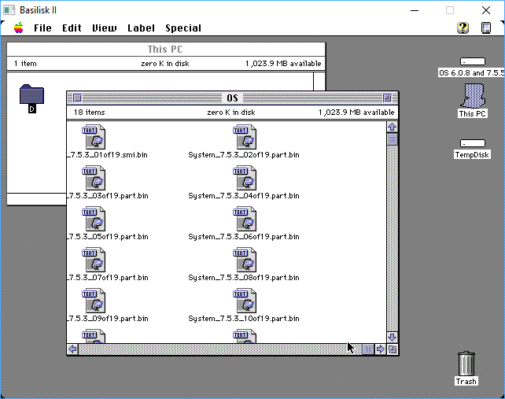Viewport: 505px width, 399px height.
Task: Click the OS window title bar
Action: click(x=232, y=98)
